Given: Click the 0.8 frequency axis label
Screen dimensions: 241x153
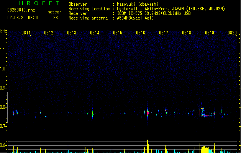Looking at the screenshot, I should click(x=3, y=107).
